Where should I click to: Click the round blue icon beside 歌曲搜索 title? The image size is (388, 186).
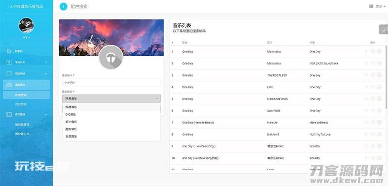point(64,7)
